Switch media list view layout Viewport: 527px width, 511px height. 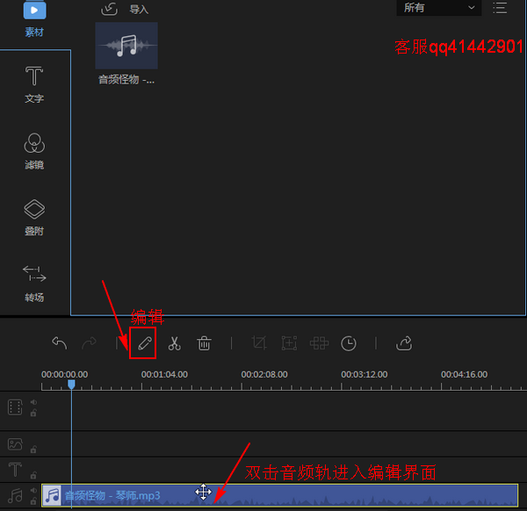pos(500,8)
